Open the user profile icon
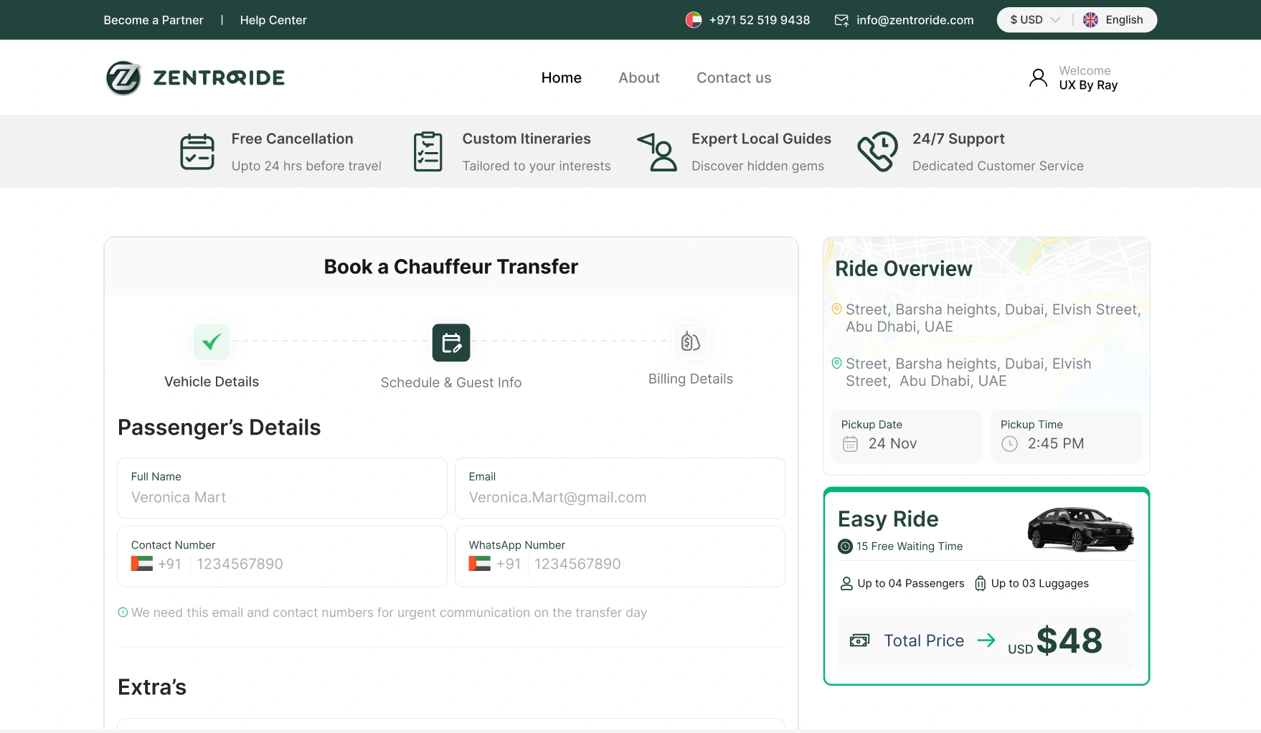The width and height of the screenshot is (1261, 733). [1038, 77]
